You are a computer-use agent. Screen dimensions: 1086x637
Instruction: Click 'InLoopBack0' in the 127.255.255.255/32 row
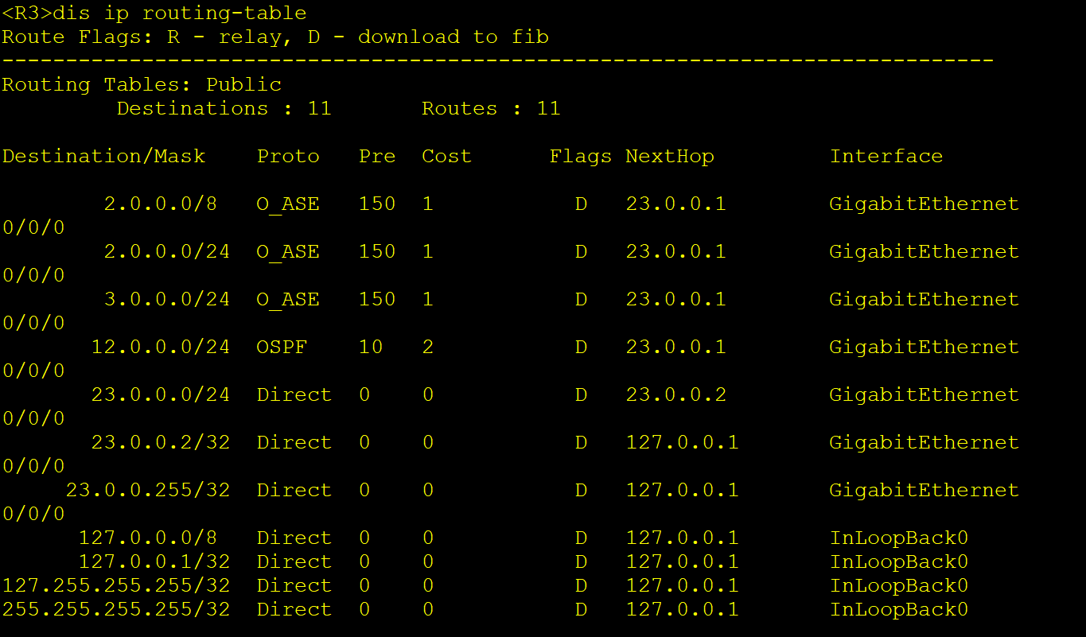pyautogui.click(x=899, y=586)
